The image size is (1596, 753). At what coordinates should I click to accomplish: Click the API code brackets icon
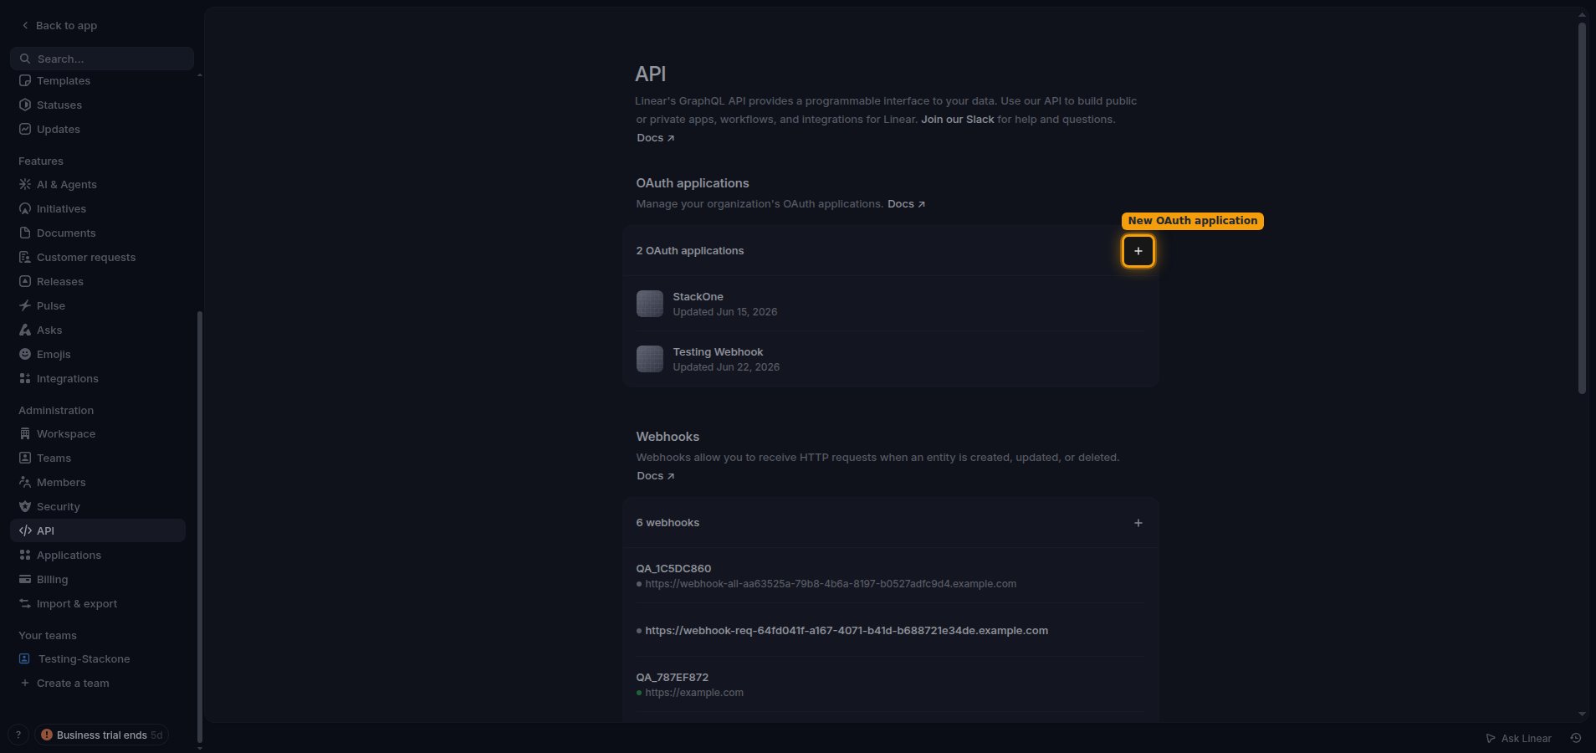click(25, 531)
